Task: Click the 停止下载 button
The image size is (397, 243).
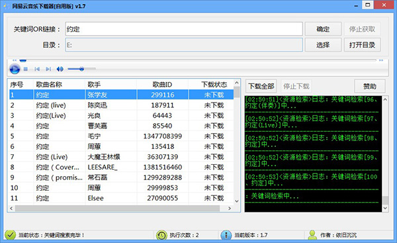Action: point(296,86)
